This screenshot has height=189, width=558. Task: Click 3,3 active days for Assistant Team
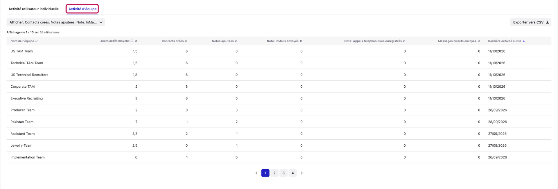[x=135, y=134]
